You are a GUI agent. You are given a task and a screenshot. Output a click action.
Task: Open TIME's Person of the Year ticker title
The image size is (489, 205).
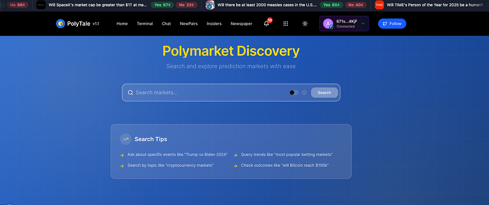[x=435, y=5]
